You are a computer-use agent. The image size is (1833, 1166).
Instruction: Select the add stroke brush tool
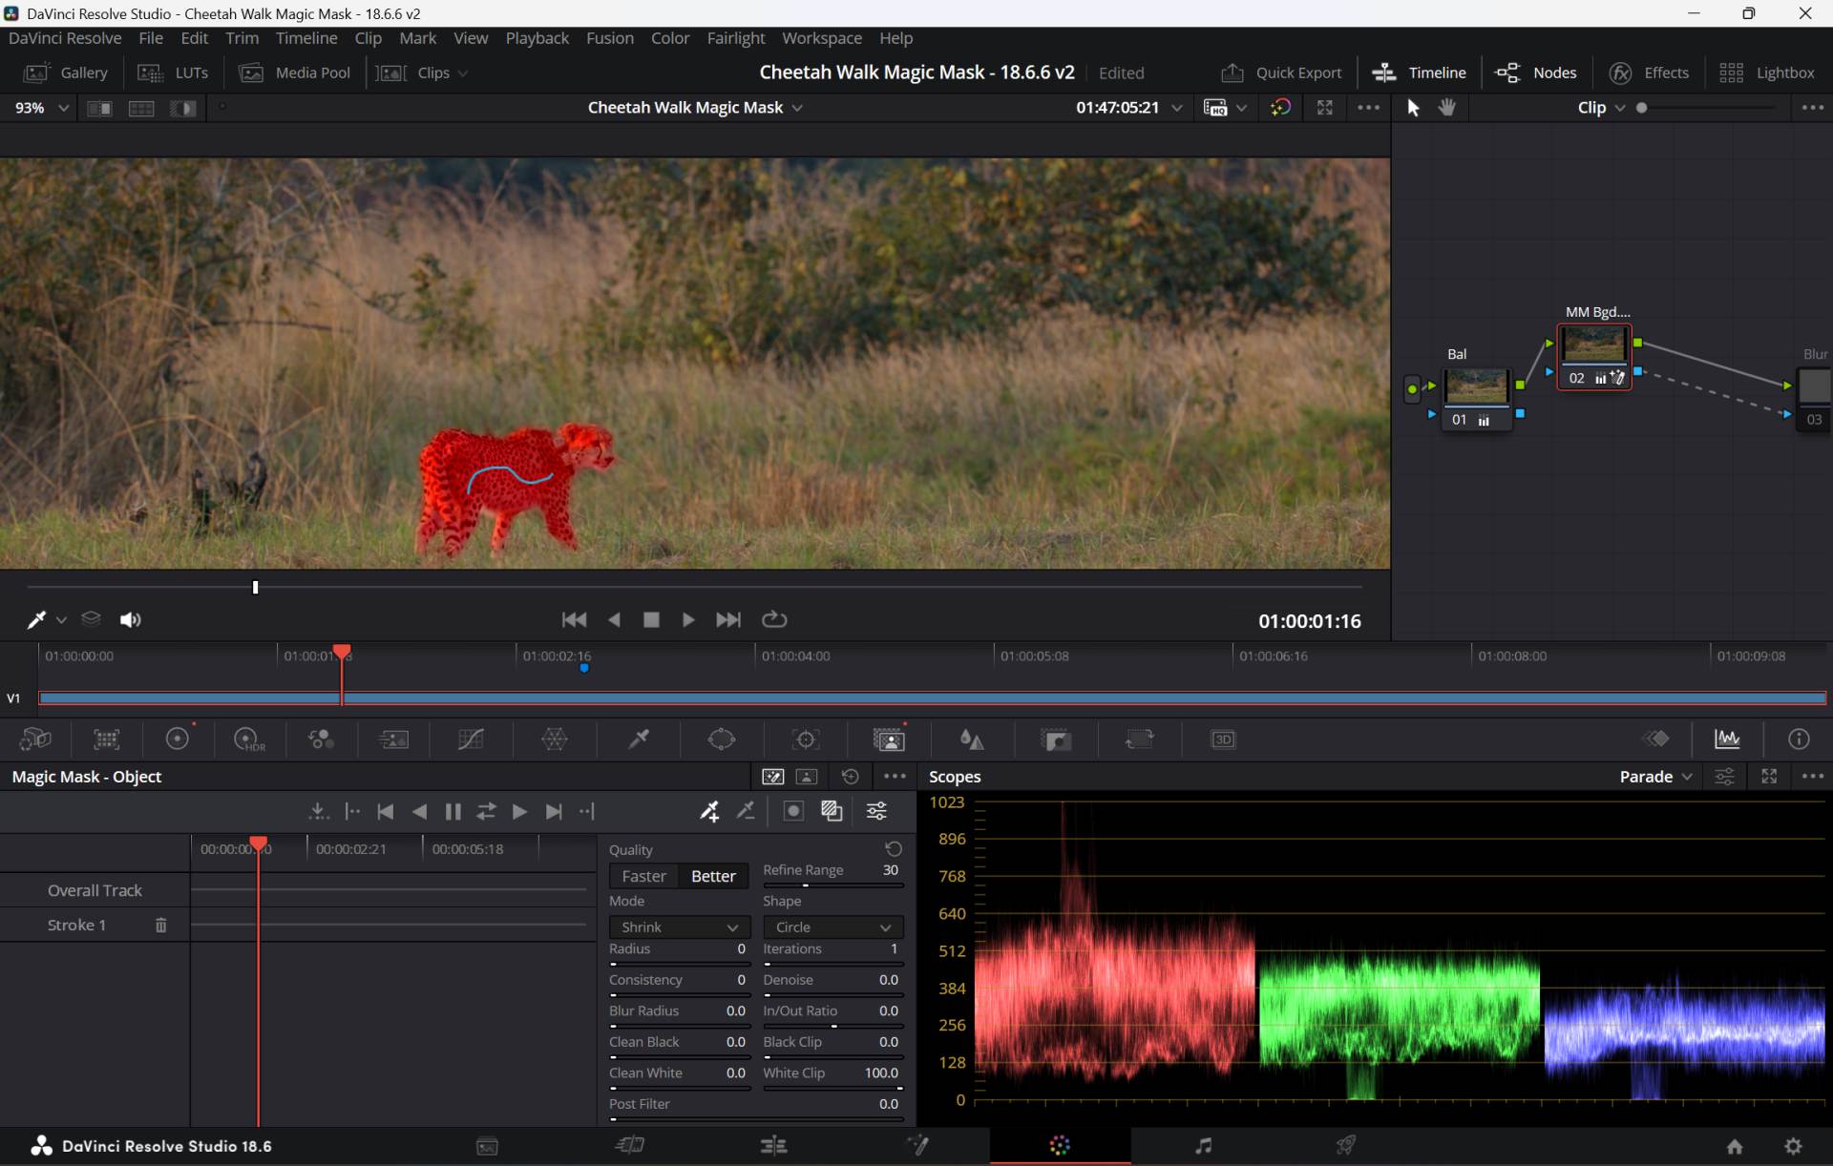[x=709, y=811]
